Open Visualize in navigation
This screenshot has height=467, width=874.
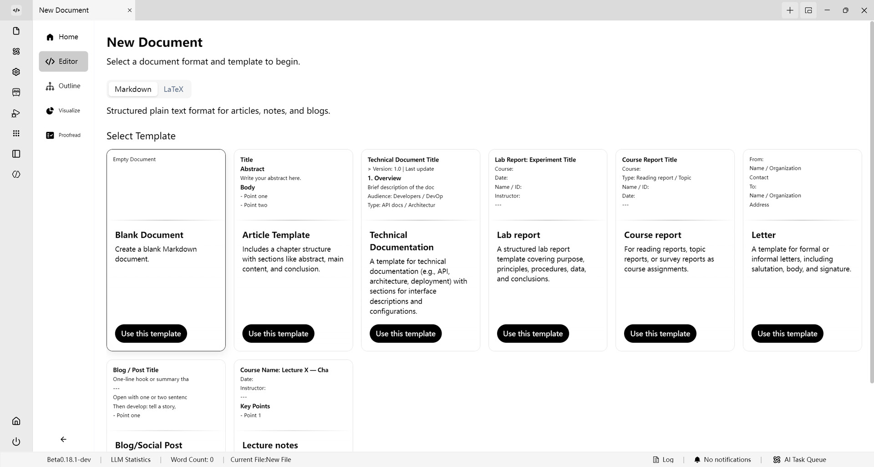pos(63,111)
